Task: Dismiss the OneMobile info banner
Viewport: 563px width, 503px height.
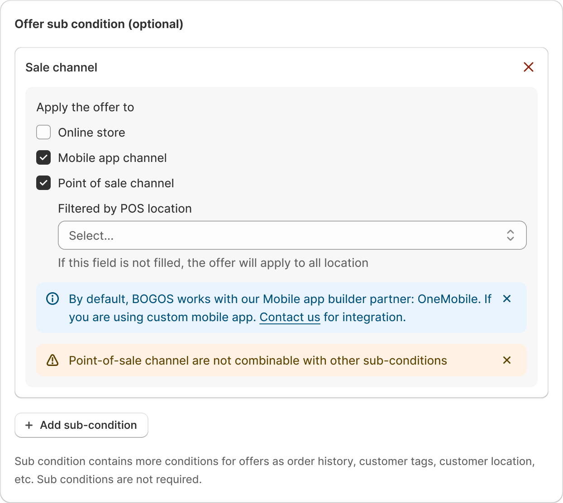Action: [x=507, y=299]
